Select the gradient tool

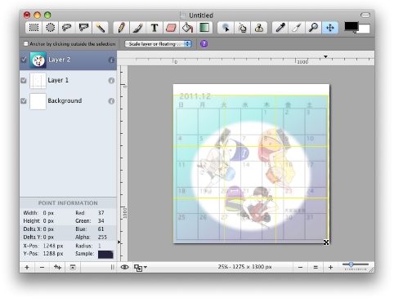coord(204,28)
